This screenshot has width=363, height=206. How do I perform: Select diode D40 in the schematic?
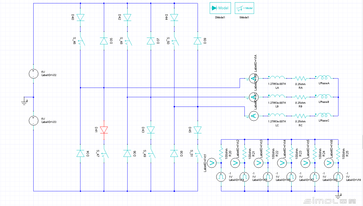pyautogui.click(x=80, y=18)
